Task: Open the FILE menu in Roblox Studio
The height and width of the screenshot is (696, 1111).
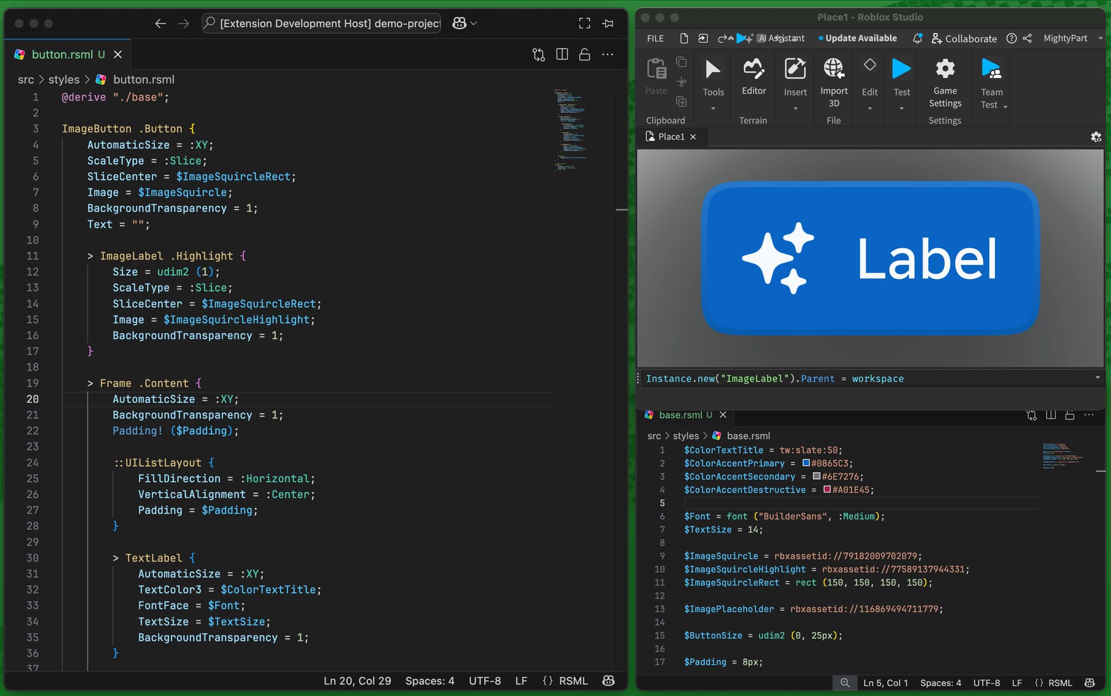Action: pos(655,38)
